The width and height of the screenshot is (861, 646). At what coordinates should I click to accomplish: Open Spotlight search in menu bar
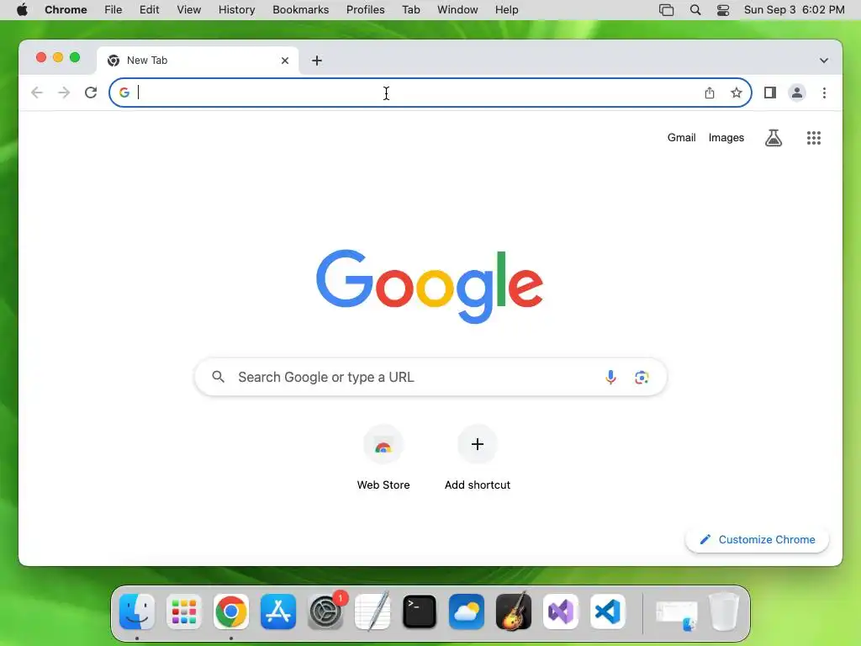coord(695,10)
